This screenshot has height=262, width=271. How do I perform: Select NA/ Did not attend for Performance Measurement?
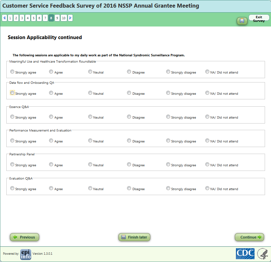pos(207,140)
